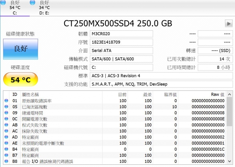Click the drive letter field C:

pyautogui.click(x=121, y=68)
